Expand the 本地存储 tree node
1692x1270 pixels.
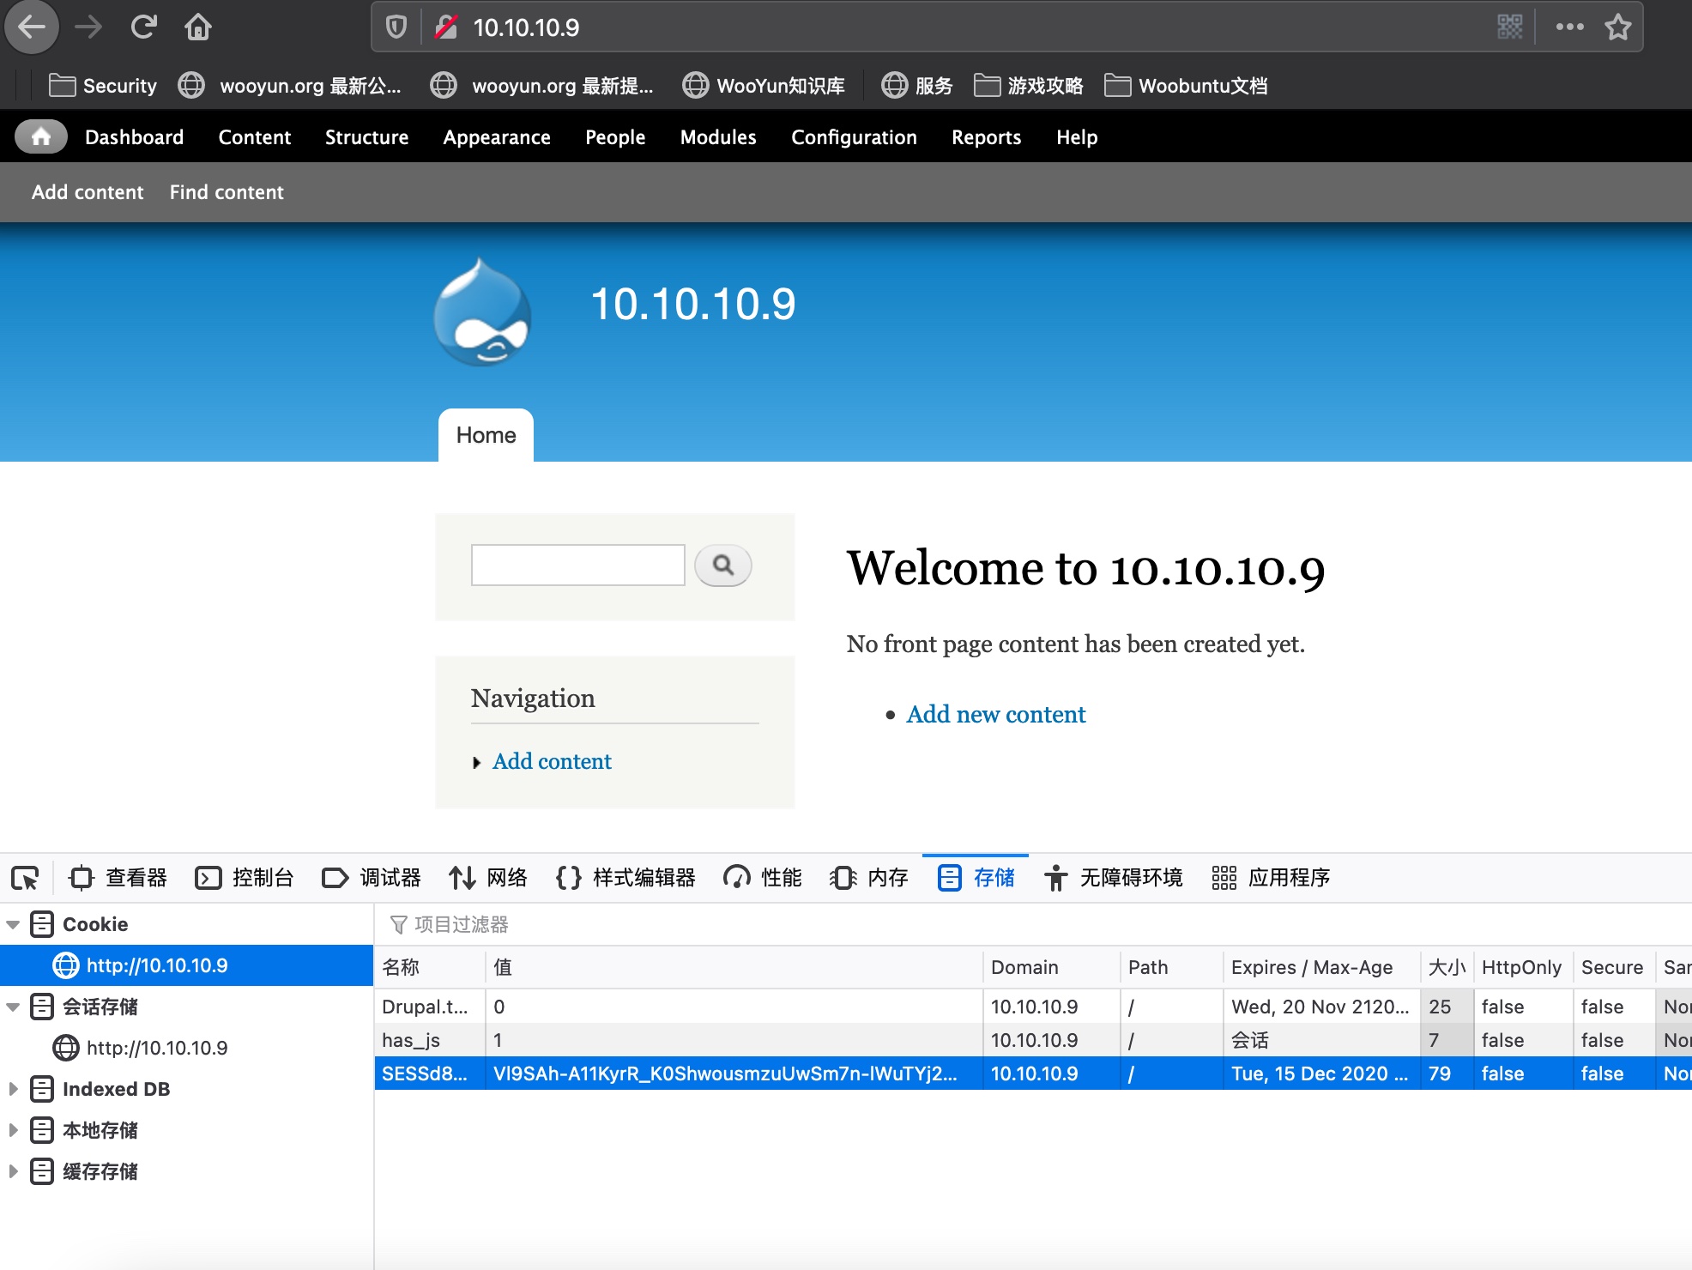[x=13, y=1130]
